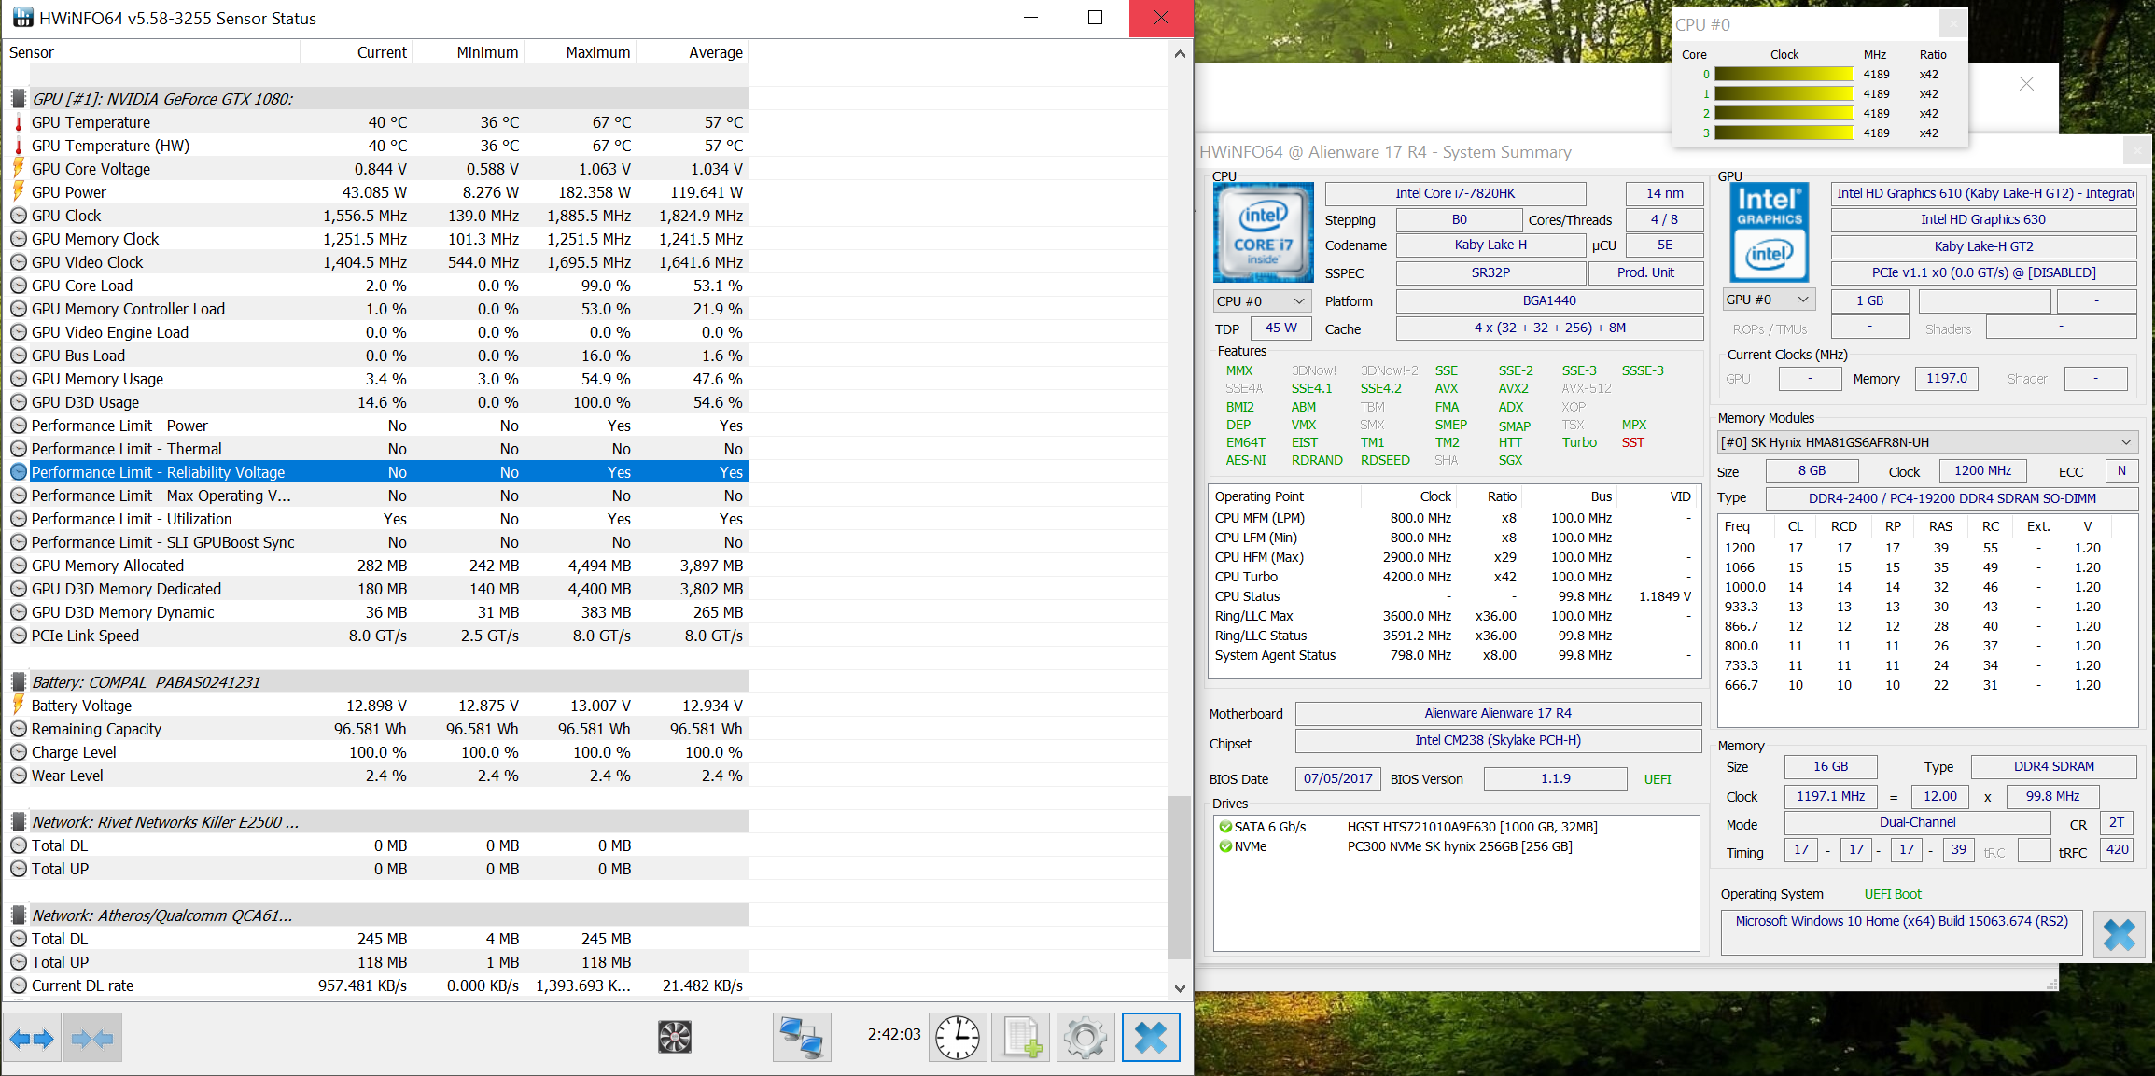Click the Ring/LLC Status row

[x=1454, y=636]
